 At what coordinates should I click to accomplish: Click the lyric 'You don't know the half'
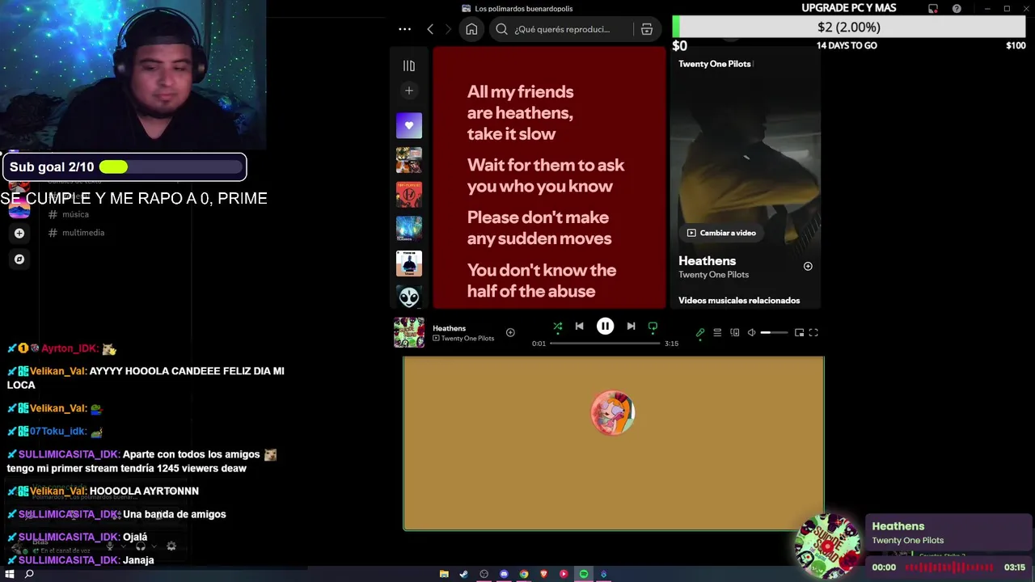[542, 280]
